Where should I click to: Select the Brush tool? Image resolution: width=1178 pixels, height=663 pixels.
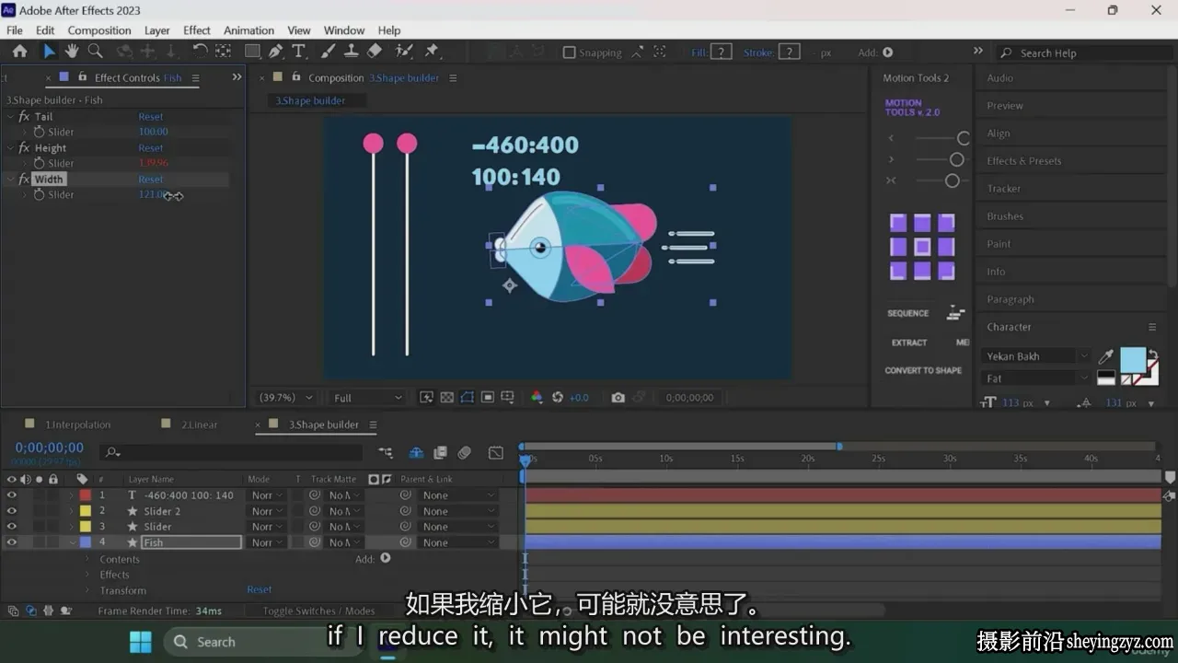click(328, 52)
